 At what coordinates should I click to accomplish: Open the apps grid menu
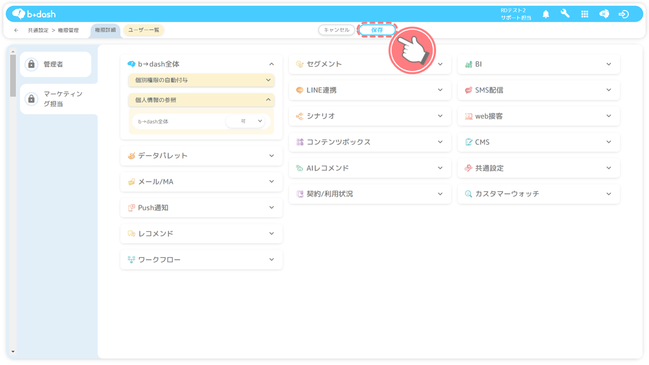tap(585, 14)
